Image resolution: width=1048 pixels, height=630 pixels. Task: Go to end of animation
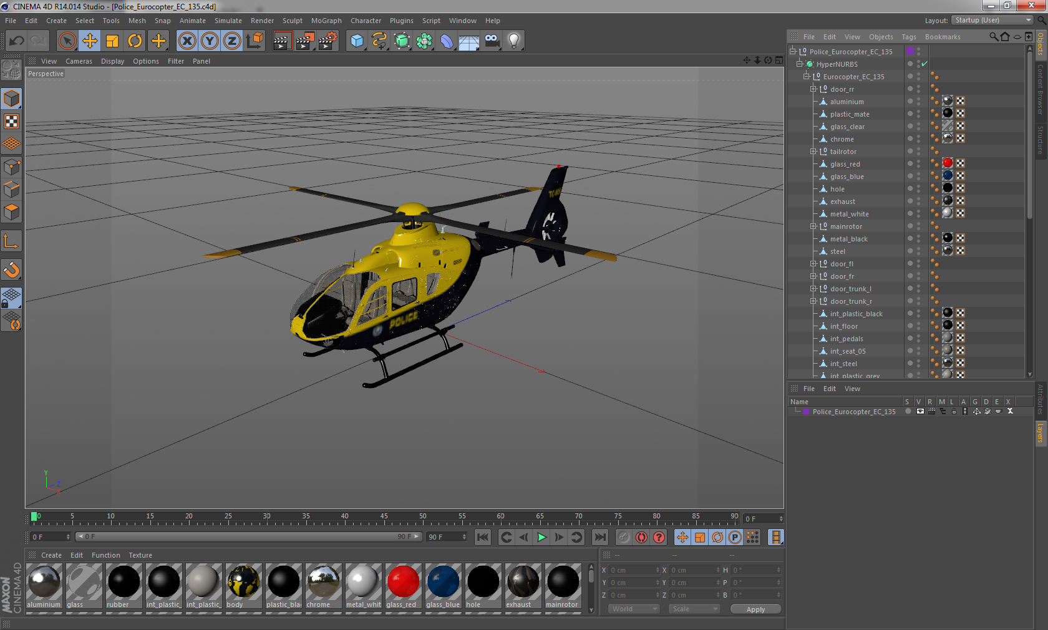tap(599, 537)
